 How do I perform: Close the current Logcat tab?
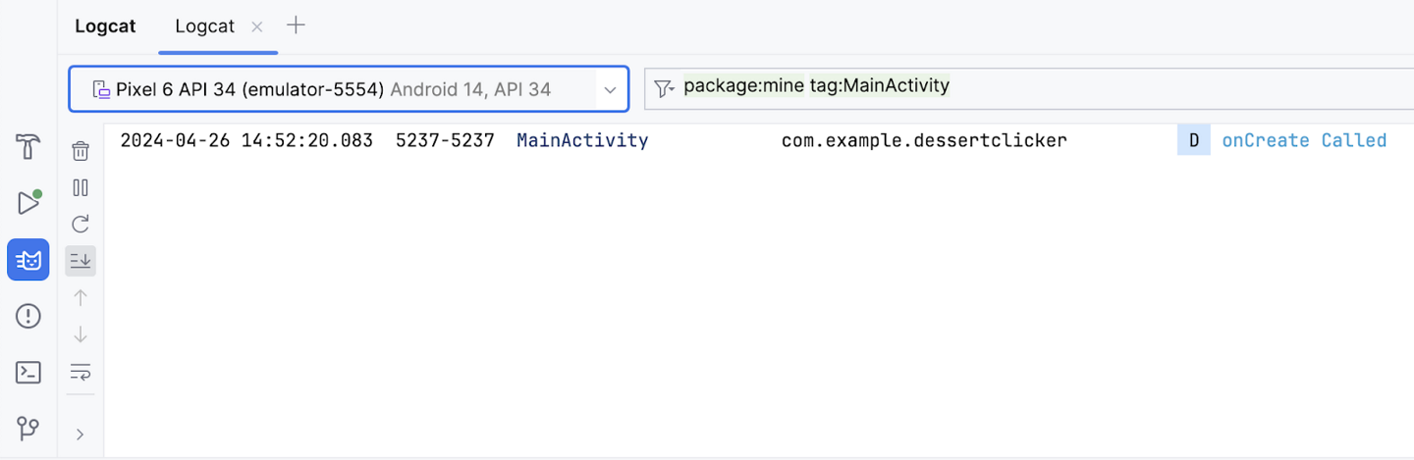coord(257,27)
